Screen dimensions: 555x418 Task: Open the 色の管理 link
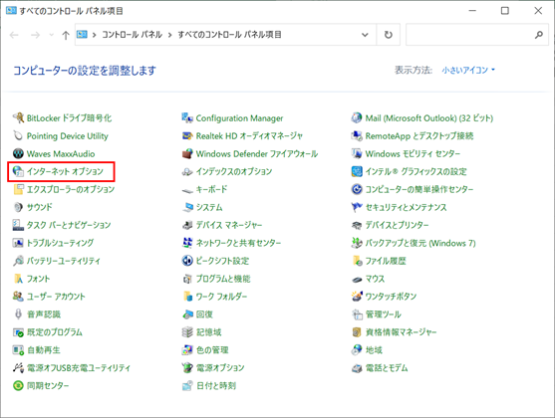[212, 350]
